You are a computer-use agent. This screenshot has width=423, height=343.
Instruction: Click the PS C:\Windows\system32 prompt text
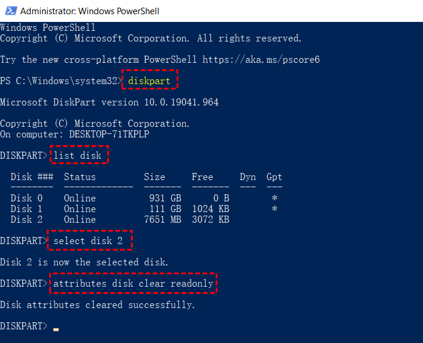[x=59, y=81]
